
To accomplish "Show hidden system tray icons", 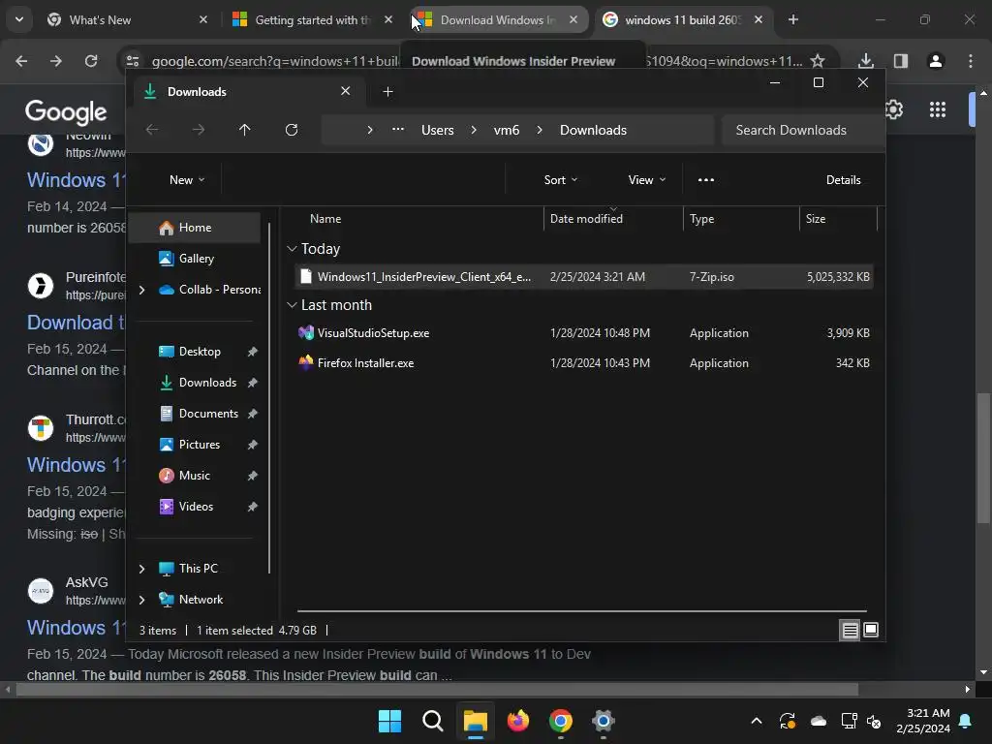I will (x=756, y=721).
